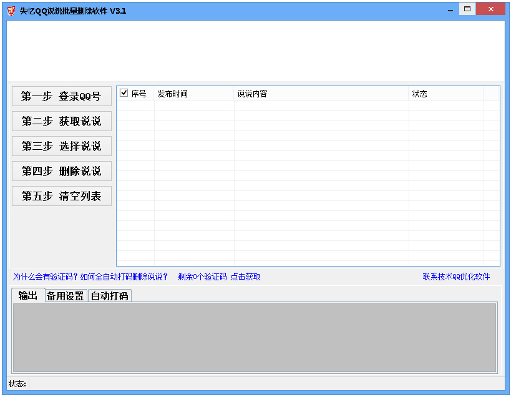Click the 状态 column header
This screenshot has width=511, height=397.
[x=446, y=94]
